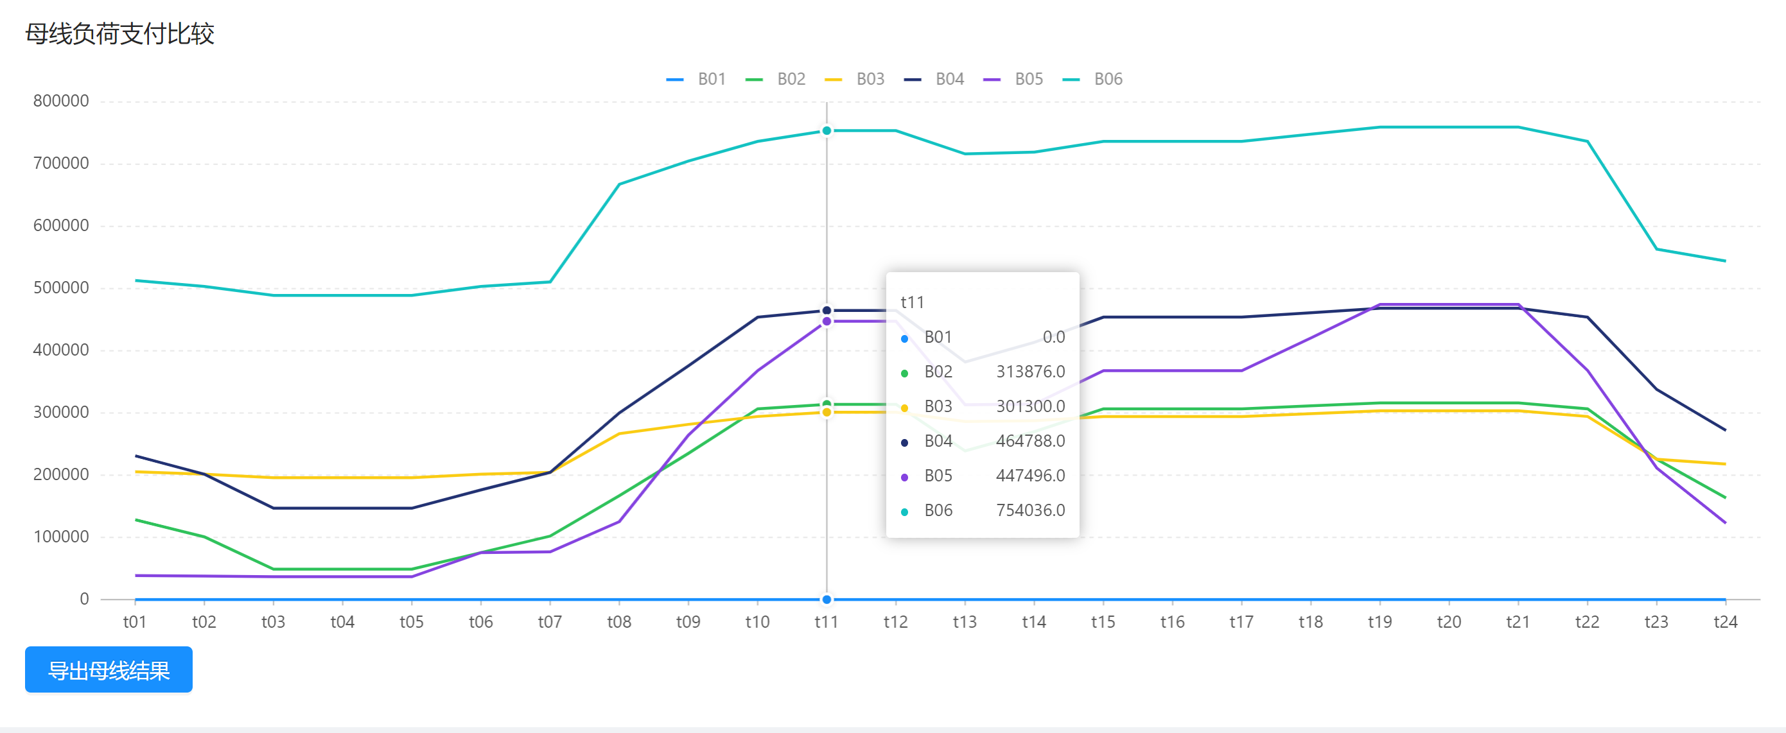Viewport: 1786px width, 733px height.
Task: Click the t18 x-axis label
Action: (x=1310, y=622)
